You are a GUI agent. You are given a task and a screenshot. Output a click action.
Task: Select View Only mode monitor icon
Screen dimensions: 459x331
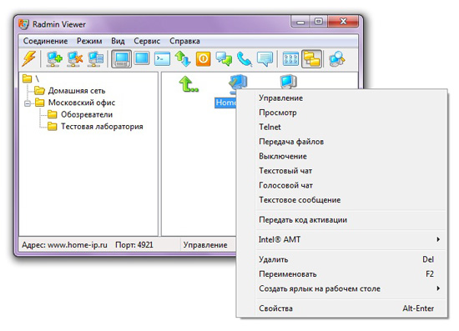point(142,58)
